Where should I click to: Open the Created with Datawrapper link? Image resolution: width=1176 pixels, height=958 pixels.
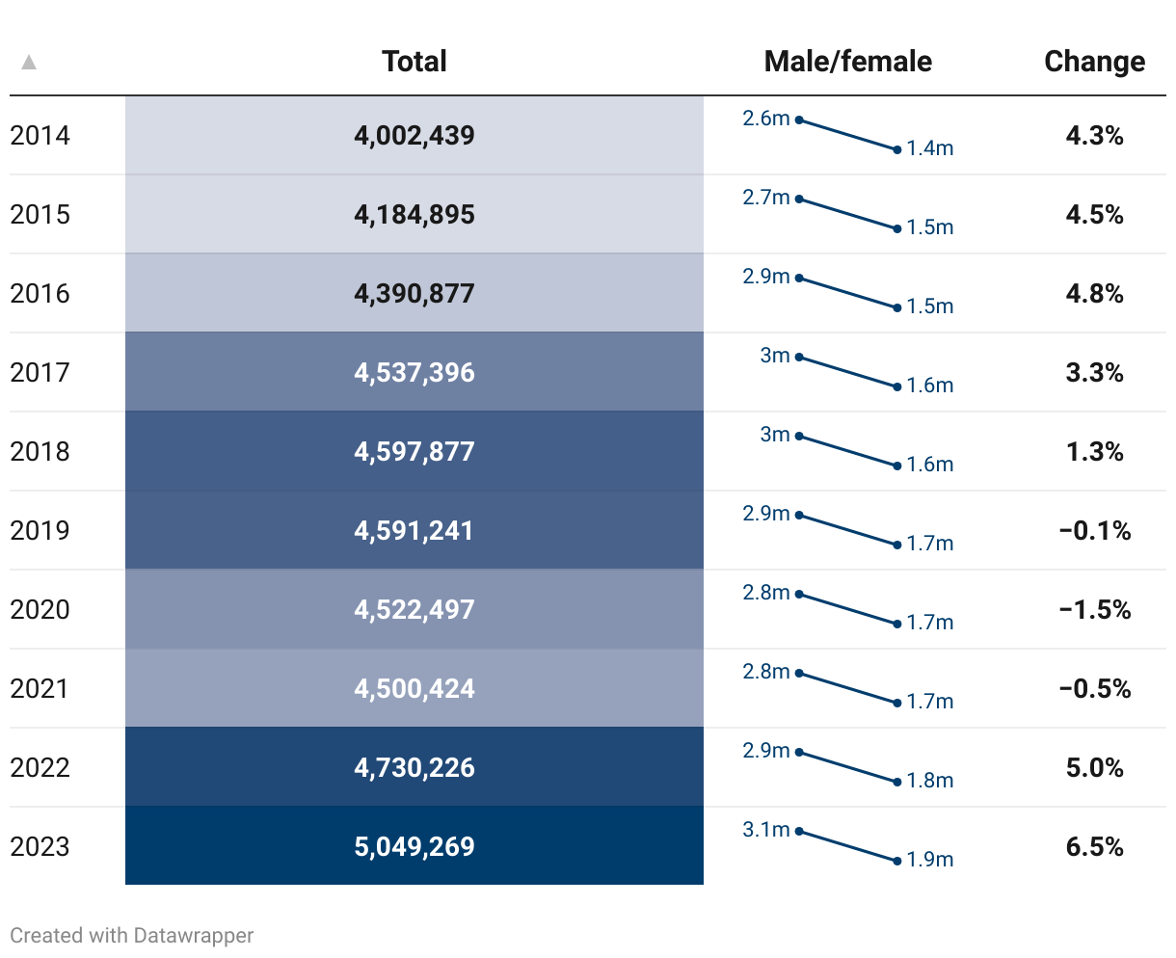[132, 935]
